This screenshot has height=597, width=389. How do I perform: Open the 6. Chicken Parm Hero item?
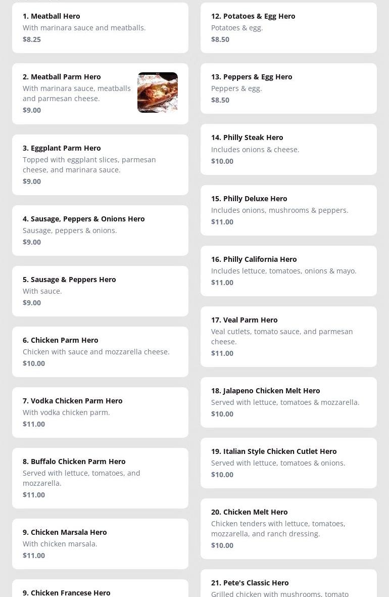point(100,351)
